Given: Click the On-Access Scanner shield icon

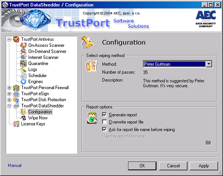Looking at the screenshot, I should [x=23, y=45].
